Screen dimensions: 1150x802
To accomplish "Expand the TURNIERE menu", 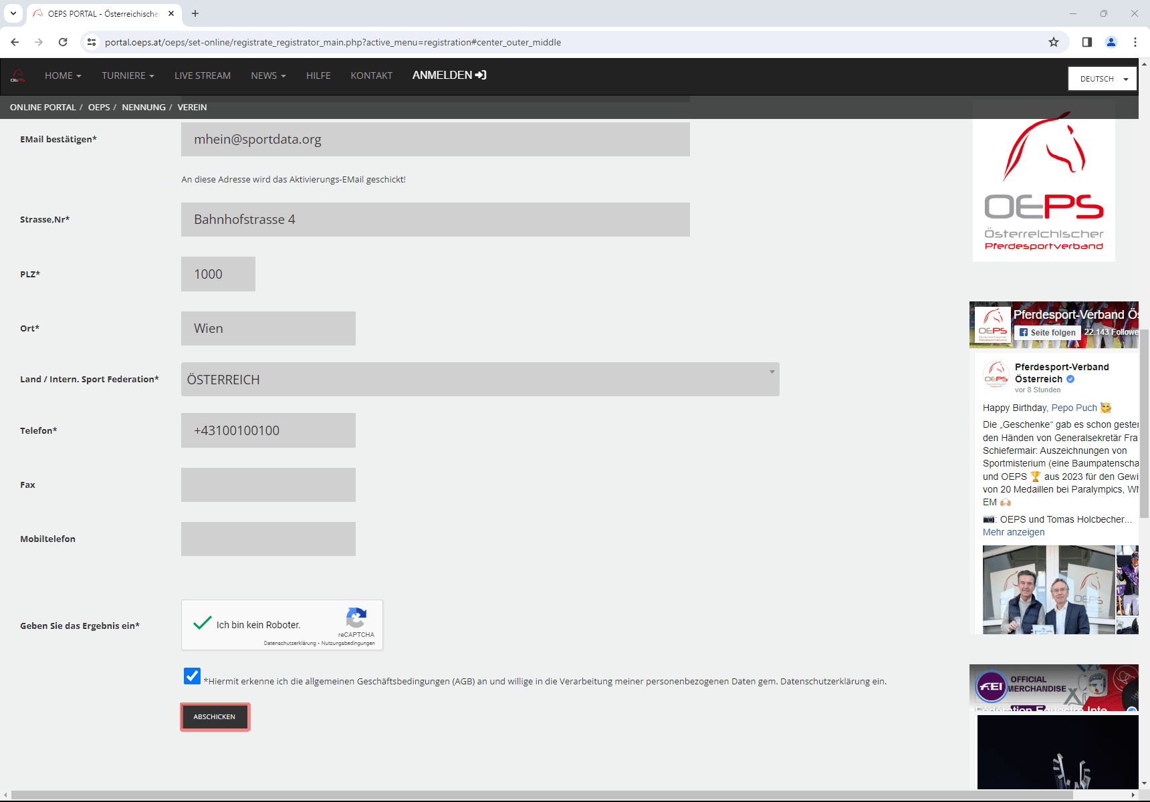I will pyautogui.click(x=128, y=76).
